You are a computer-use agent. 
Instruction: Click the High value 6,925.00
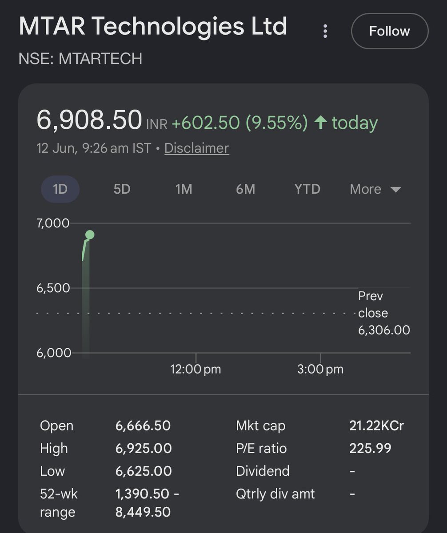tap(144, 448)
